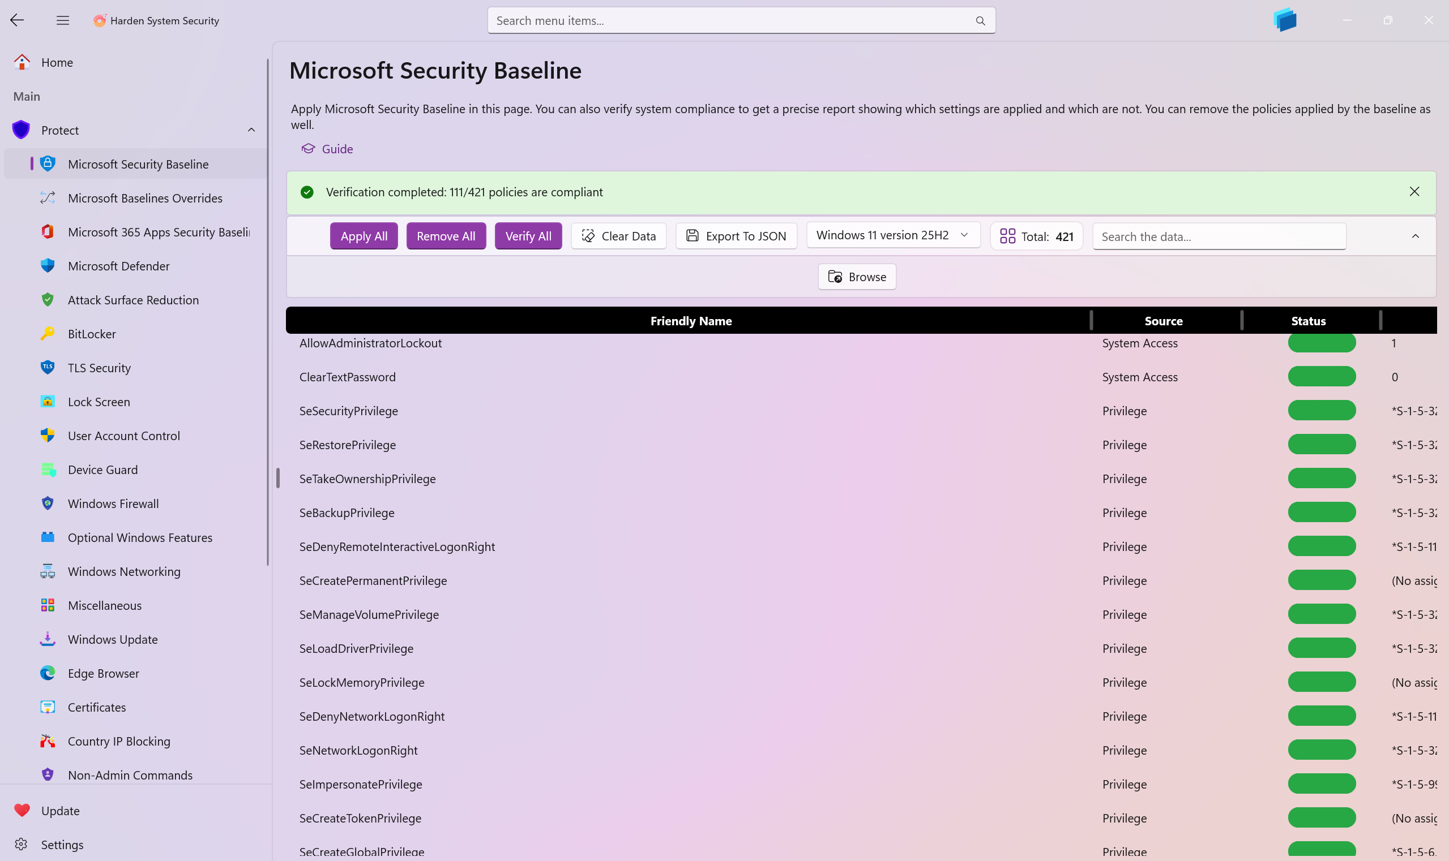Image resolution: width=1449 pixels, height=861 pixels.
Task: Click the hamburger menu icon
Action: 63,21
